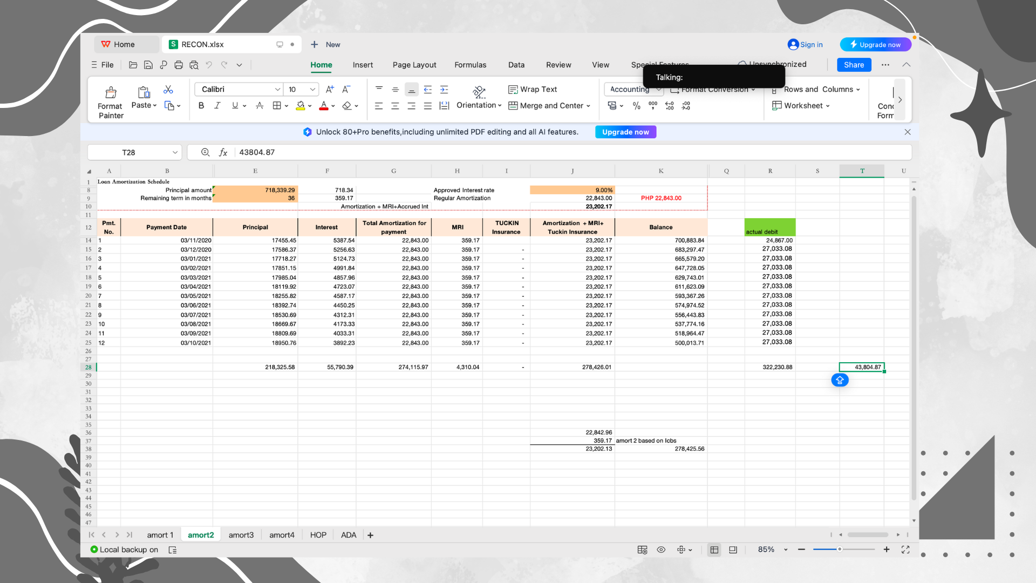
Task: Open the Calibri font name dropdown
Action: click(x=277, y=90)
